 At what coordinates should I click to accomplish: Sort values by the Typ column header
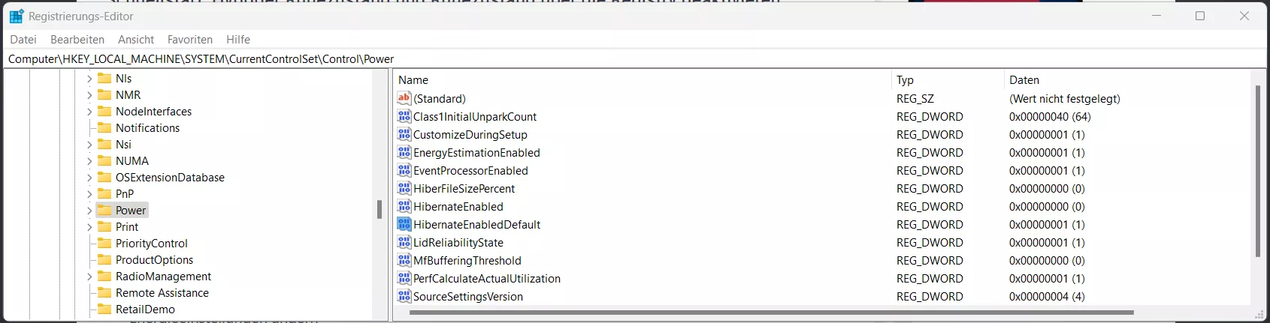point(947,79)
